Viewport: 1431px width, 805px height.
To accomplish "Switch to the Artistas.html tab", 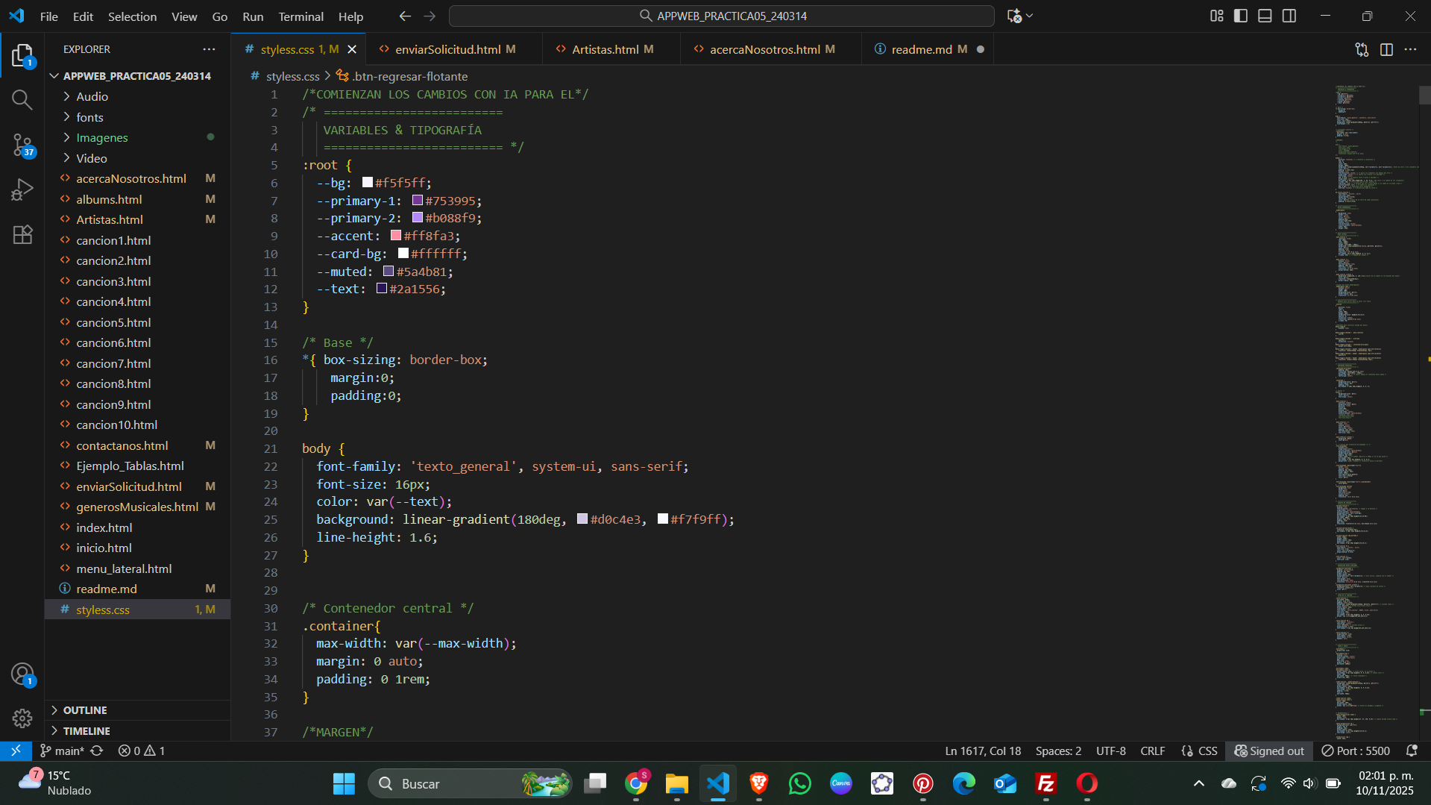I will (x=605, y=49).
